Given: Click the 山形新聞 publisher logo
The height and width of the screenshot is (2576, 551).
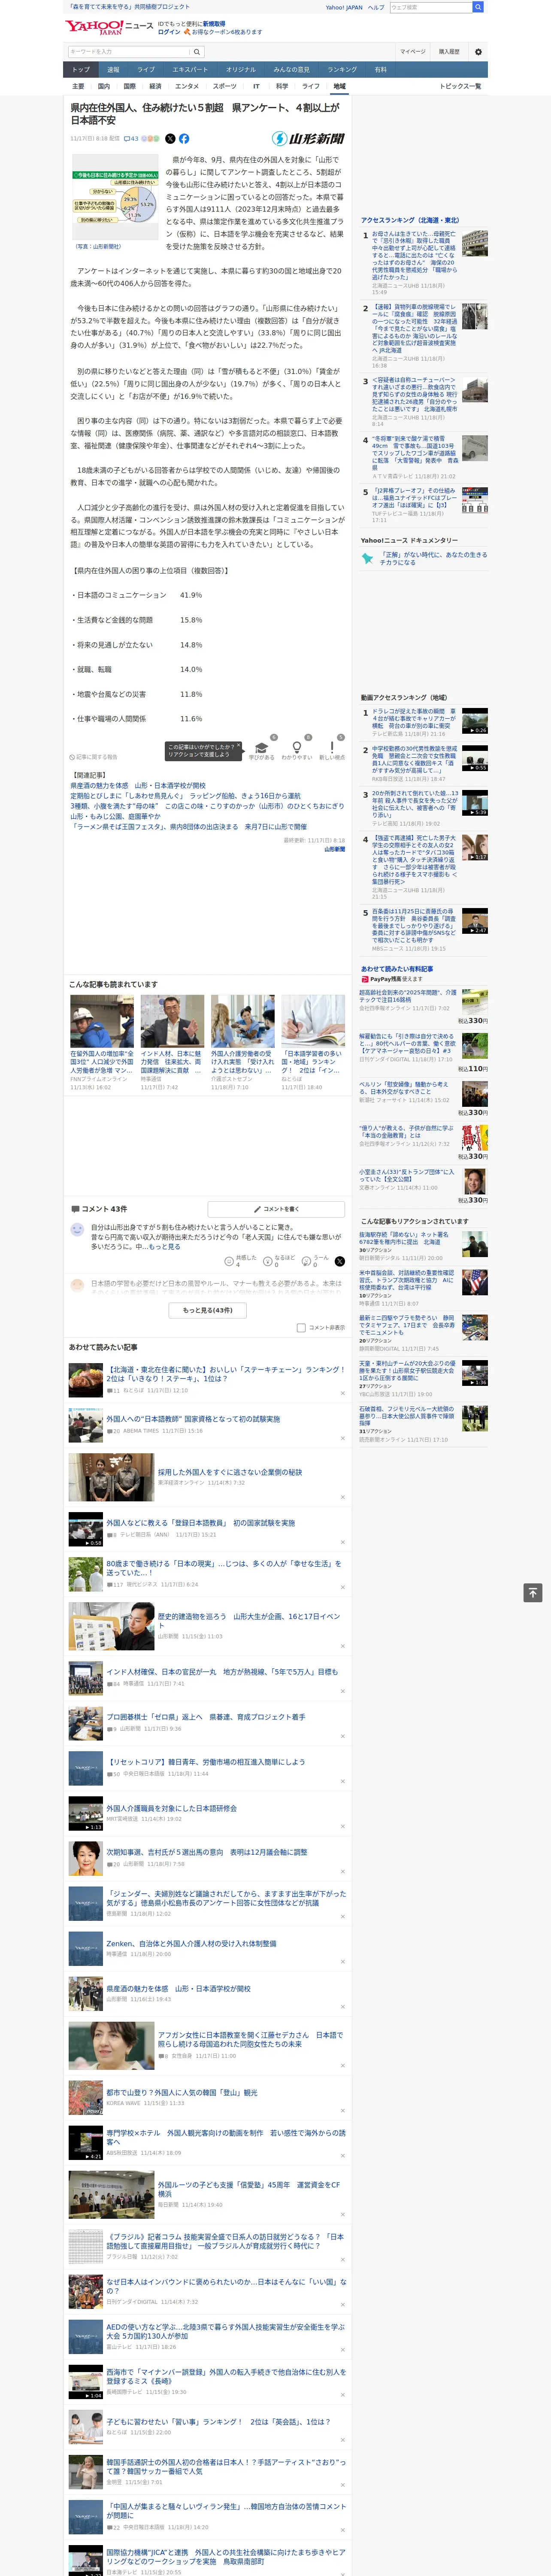Looking at the screenshot, I should click(308, 139).
